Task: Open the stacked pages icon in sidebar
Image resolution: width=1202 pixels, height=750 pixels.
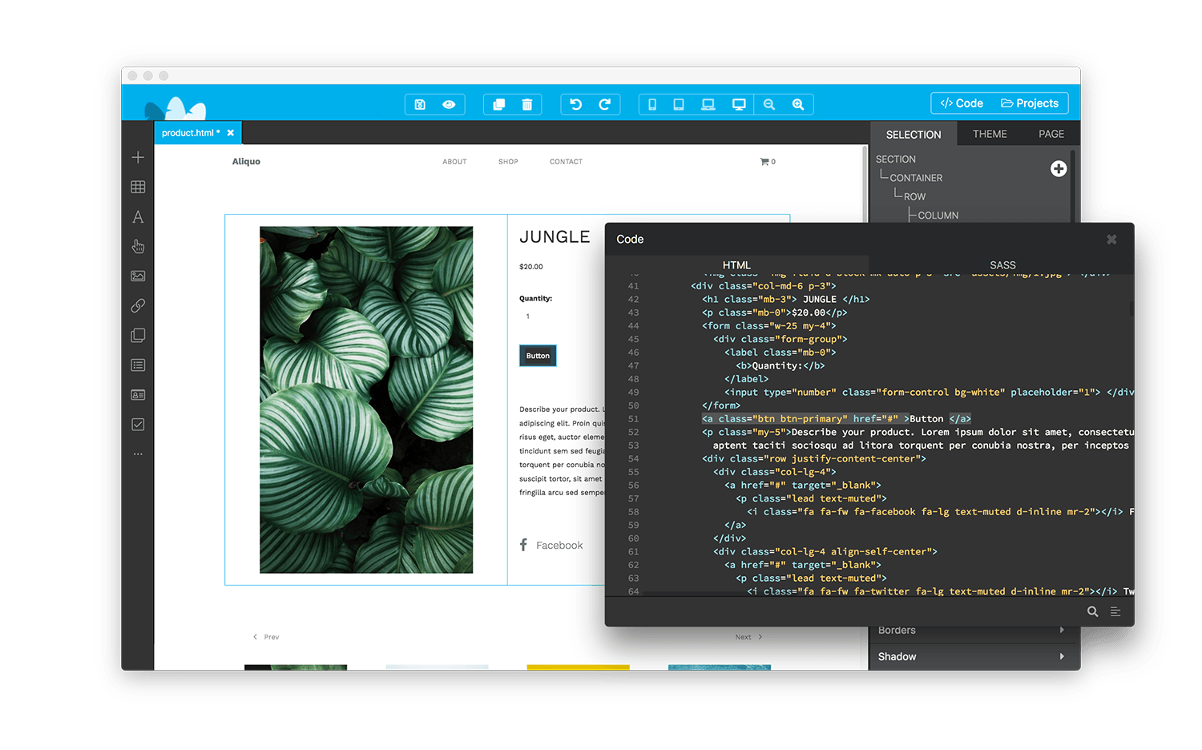Action: coord(138,336)
